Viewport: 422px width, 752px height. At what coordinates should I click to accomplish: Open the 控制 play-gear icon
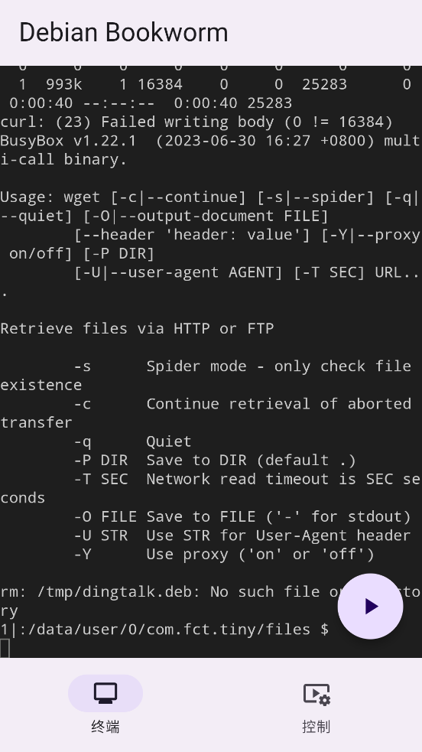(316, 694)
